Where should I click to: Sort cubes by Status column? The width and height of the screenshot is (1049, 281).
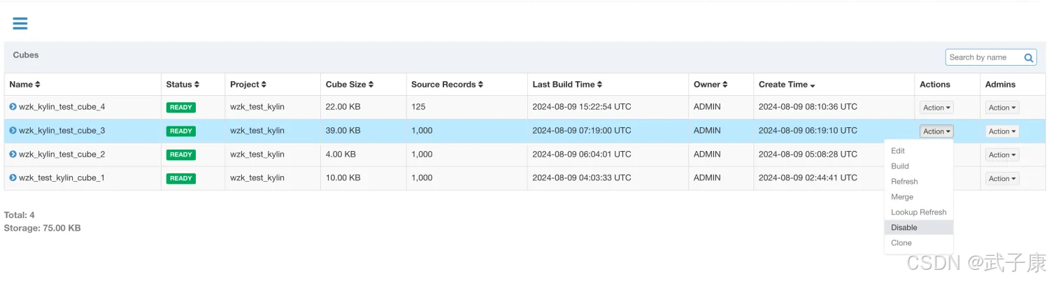tap(183, 85)
